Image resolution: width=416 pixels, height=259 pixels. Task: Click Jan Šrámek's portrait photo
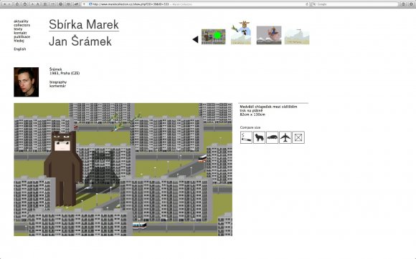tap(27, 82)
